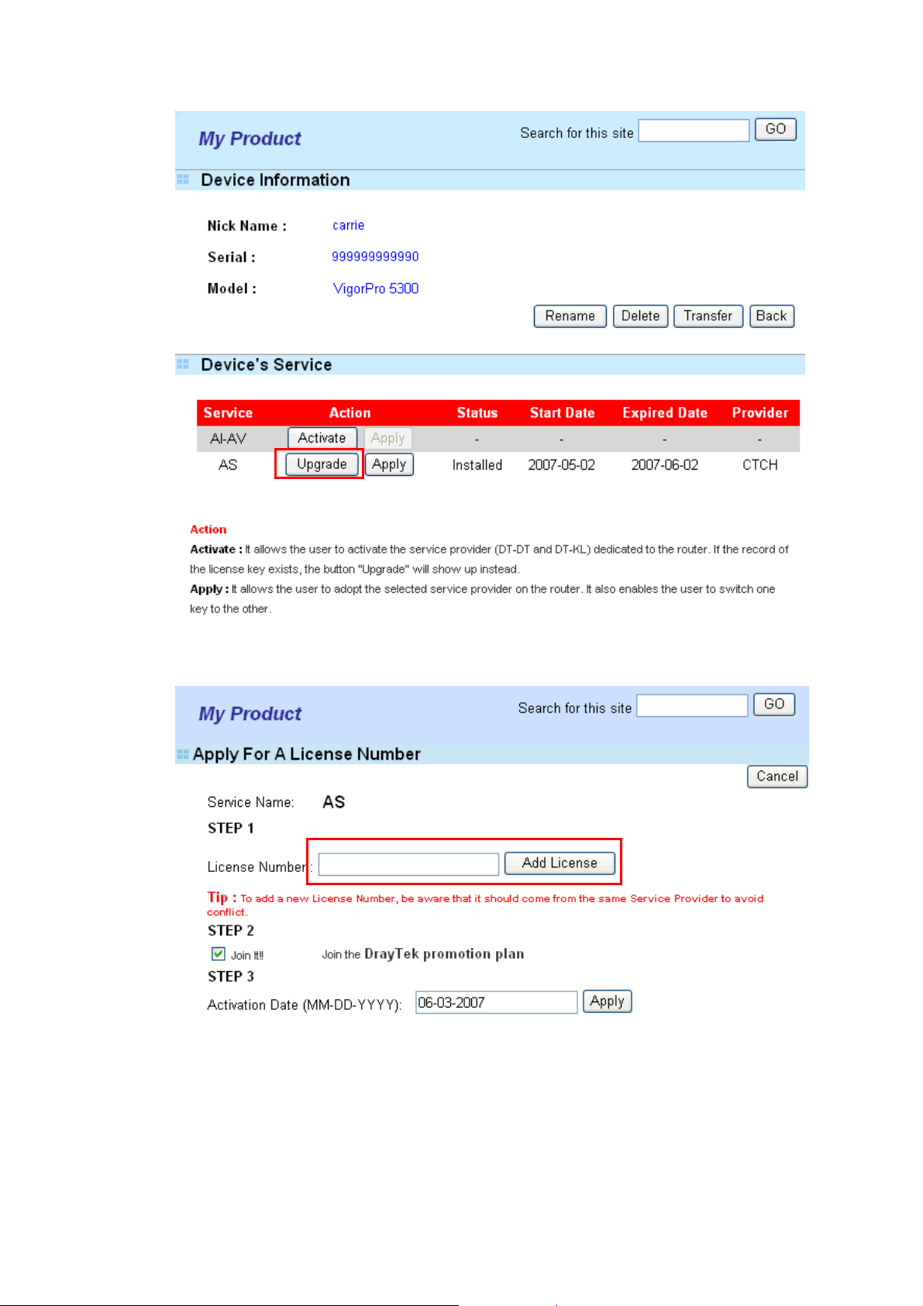Click the model link 'VigorPro 5300'

pyautogui.click(x=376, y=288)
